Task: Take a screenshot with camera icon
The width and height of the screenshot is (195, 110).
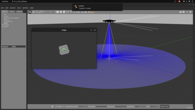Action: tap(180, 12)
